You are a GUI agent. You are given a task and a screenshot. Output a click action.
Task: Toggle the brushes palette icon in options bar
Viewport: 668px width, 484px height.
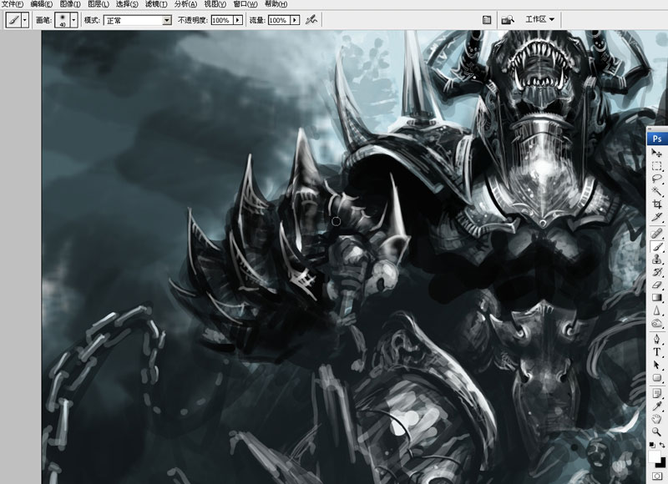(487, 19)
